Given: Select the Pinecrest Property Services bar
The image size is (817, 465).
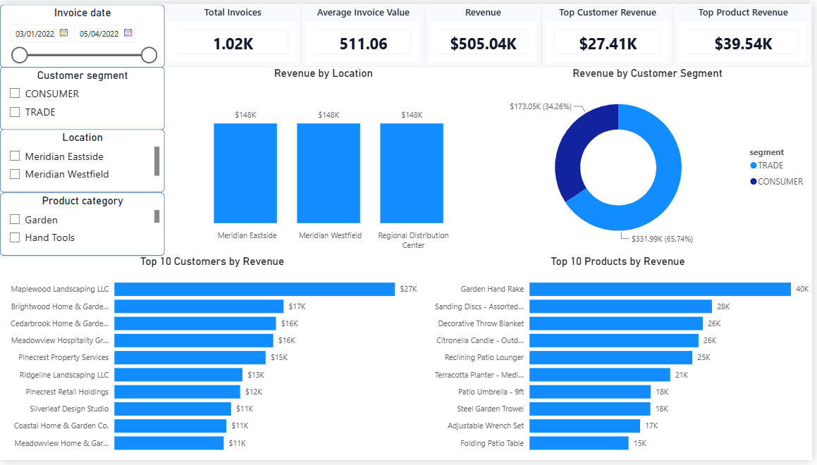Looking at the screenshot, I should point(190,357).
